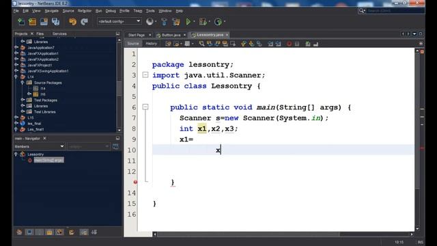Click the Build Project hammer icon
437x246 pixels.
[x=164, y=21]
